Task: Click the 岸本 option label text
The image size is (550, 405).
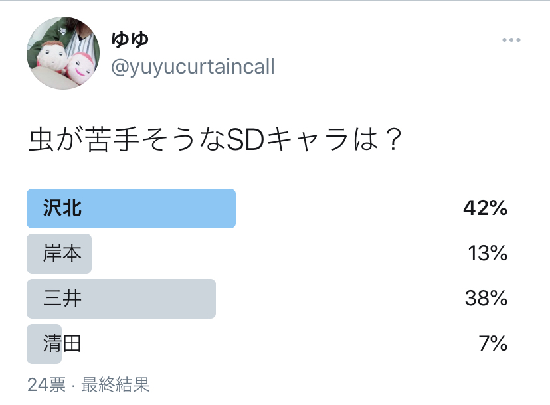Action: pos(62,254)
